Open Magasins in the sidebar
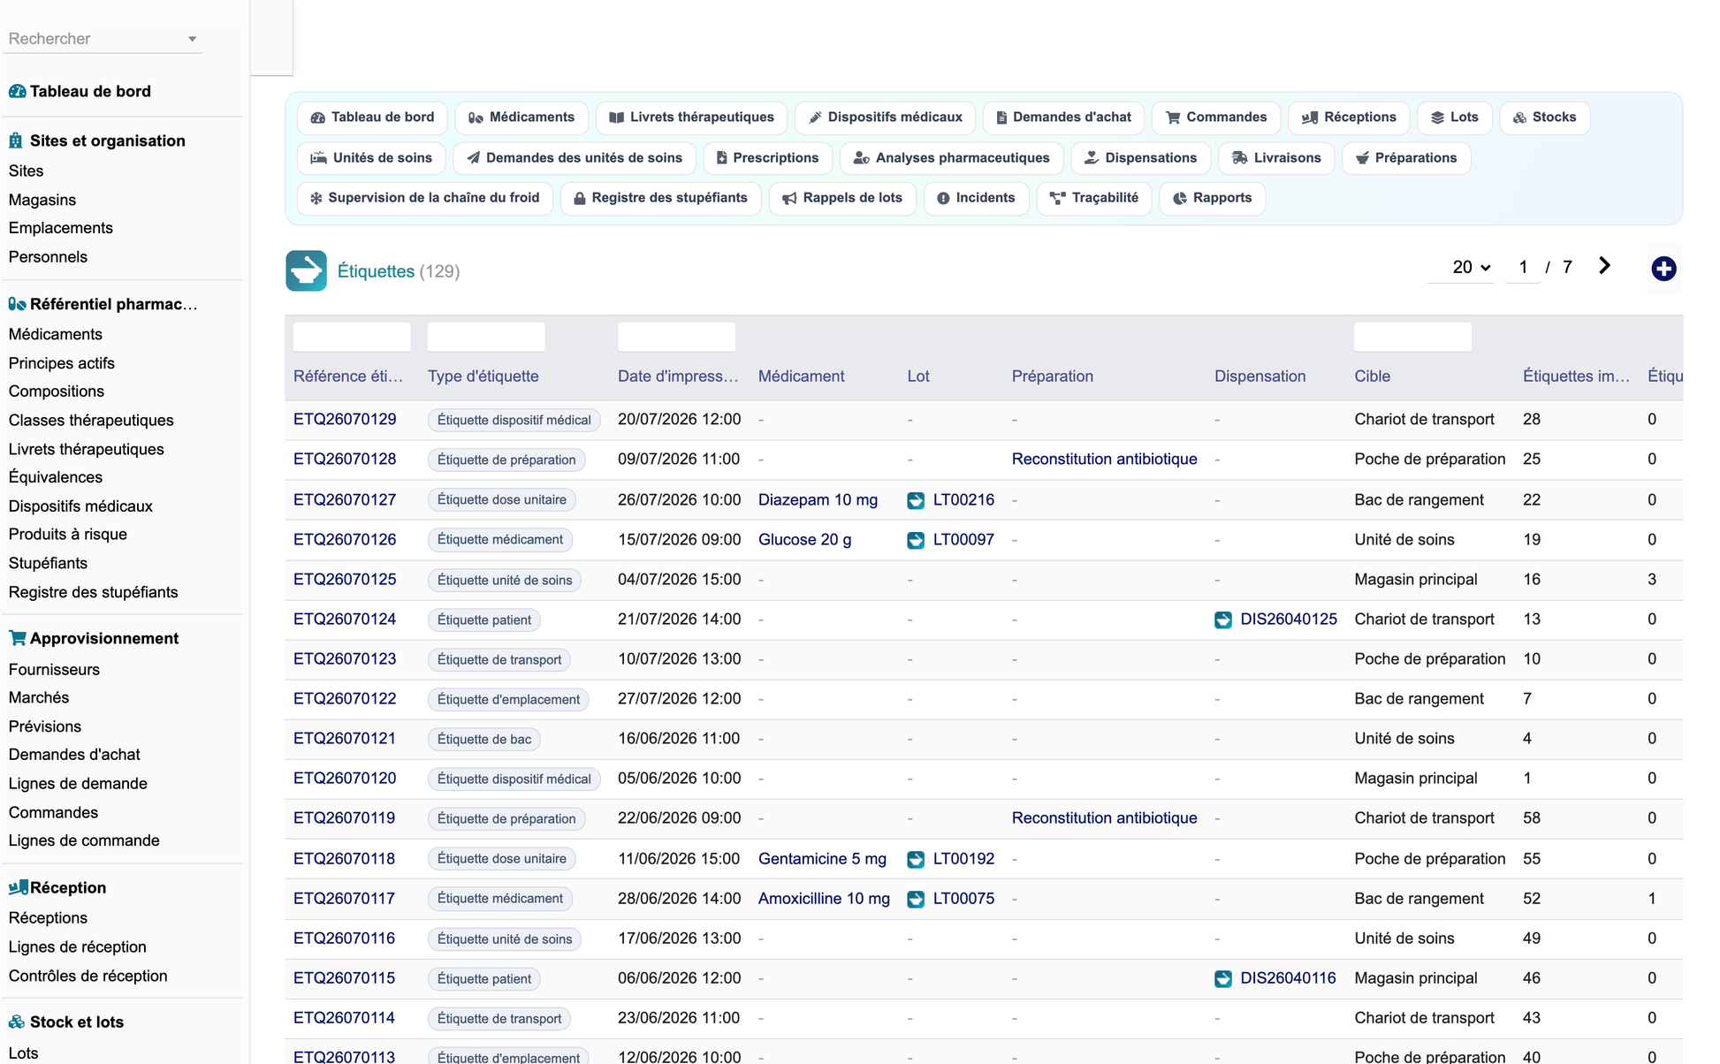 coord(42,200)
